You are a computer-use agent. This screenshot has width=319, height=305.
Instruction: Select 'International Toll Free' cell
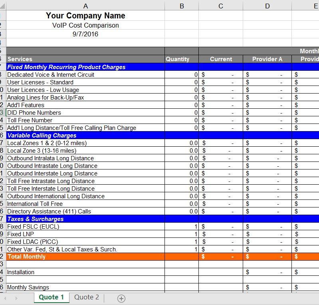coord(85,204)
